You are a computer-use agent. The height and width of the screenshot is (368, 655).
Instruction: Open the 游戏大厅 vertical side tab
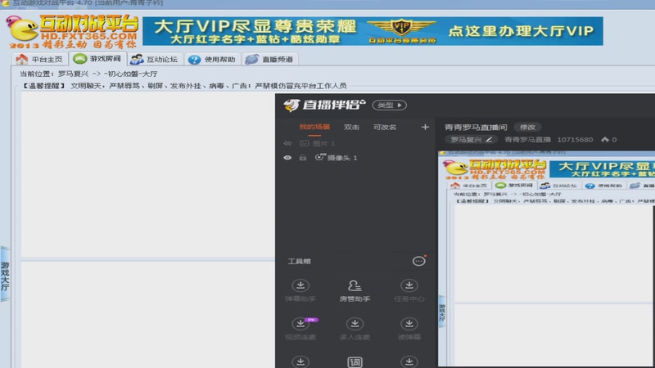point(5,274)
